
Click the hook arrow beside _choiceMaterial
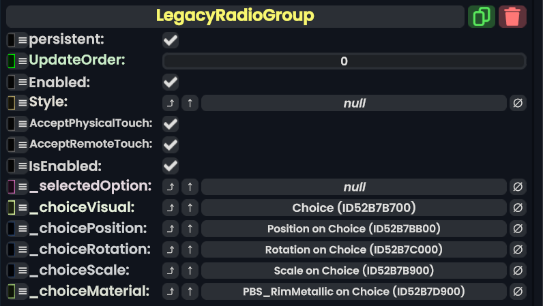point(171,292)
